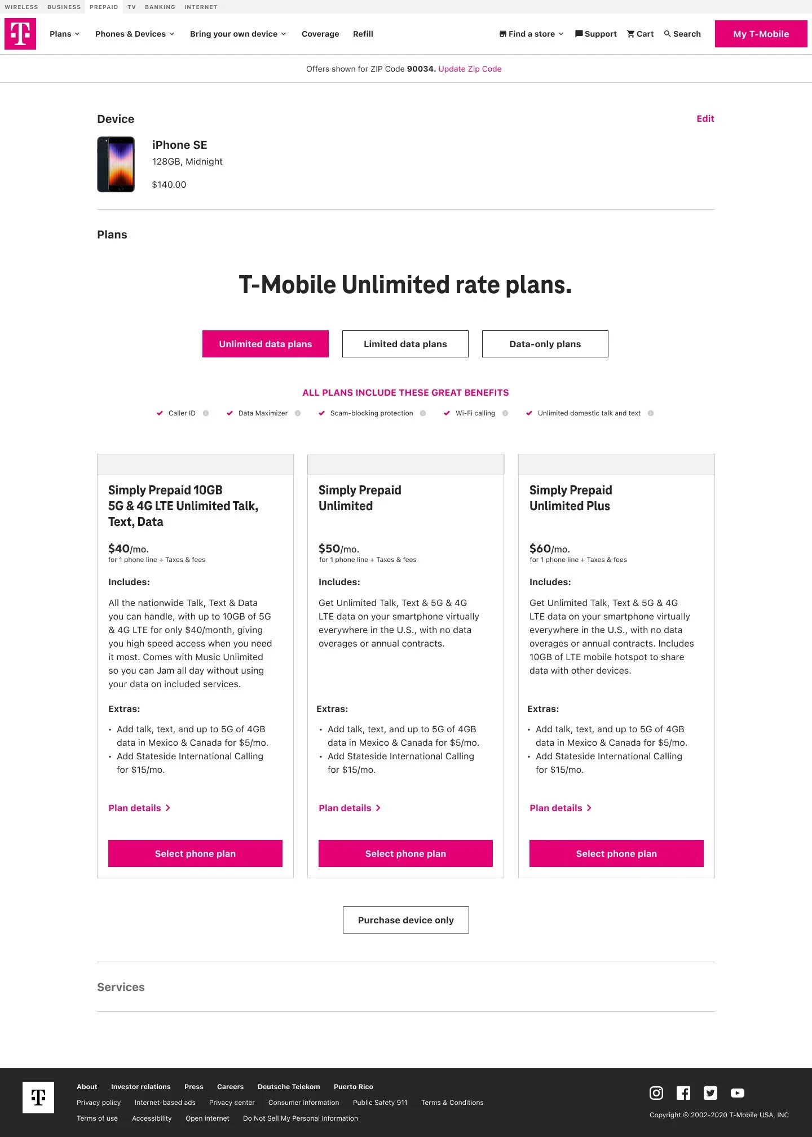Open the Instagram icon in the footer
The width and height of the screenshot is (812, 1137).
click(x=656, y=1093)
